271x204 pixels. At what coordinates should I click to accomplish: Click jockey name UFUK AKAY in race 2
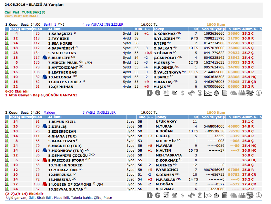click(166, 122)
